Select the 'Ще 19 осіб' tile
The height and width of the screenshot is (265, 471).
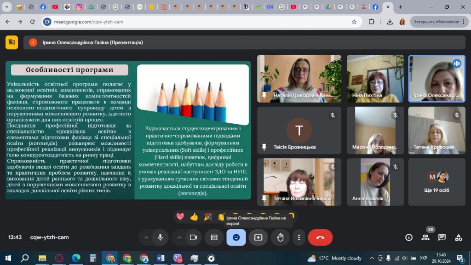(x=437, y=182)
